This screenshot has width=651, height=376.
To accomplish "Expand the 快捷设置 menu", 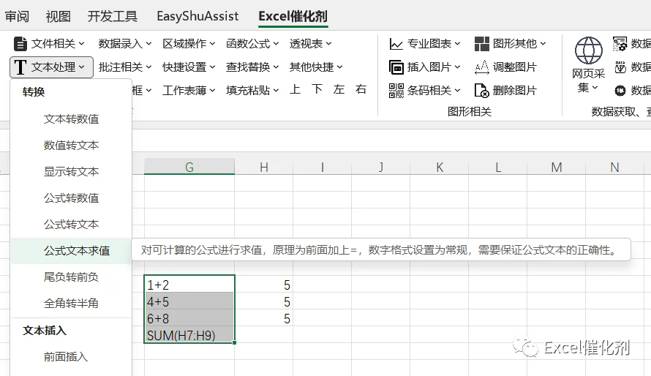I will point(189,67).
